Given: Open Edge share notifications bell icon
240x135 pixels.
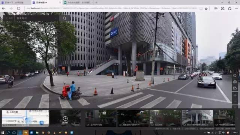Looking at the screenshot, I should coord(229,8).
